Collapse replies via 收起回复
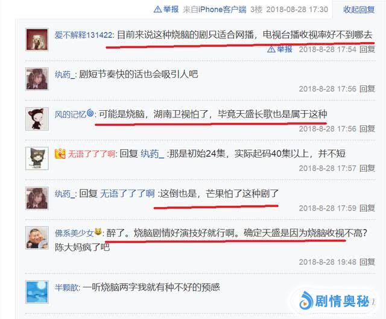The image size is (386, 319). [x=359, y=10]
